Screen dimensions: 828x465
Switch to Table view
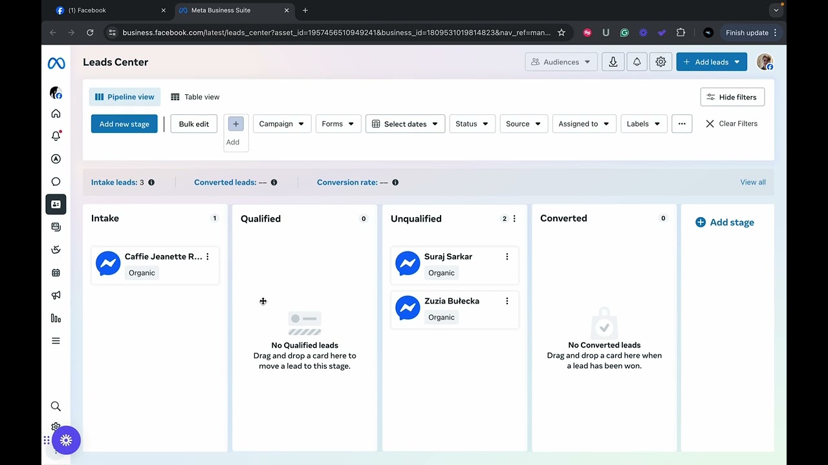(x=195, y=97)
